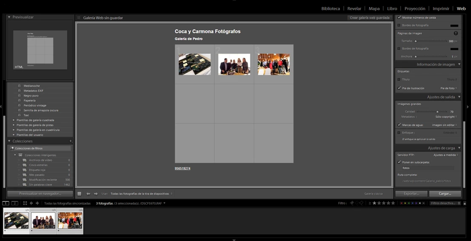Click the 956519274 contact link
Screen dimensions: 471x241
pos(183,168)
